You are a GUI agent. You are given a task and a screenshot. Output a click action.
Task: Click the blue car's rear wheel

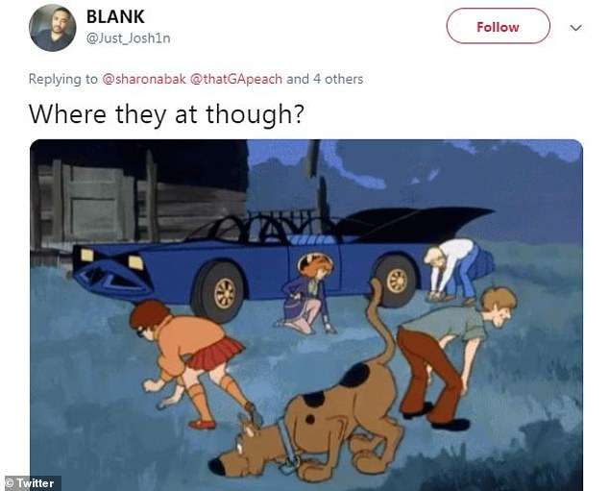point(393,281)
